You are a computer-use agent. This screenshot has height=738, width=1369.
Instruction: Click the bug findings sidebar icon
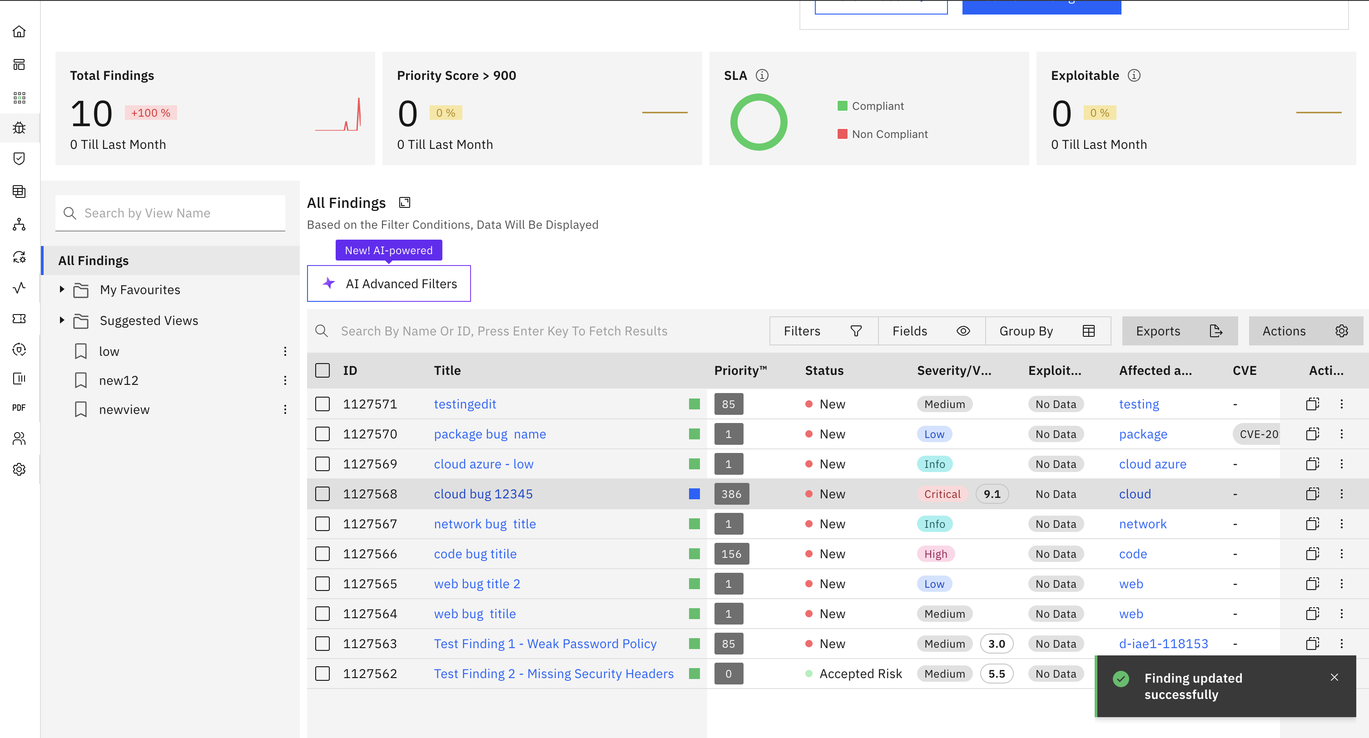tap(19, 128)
